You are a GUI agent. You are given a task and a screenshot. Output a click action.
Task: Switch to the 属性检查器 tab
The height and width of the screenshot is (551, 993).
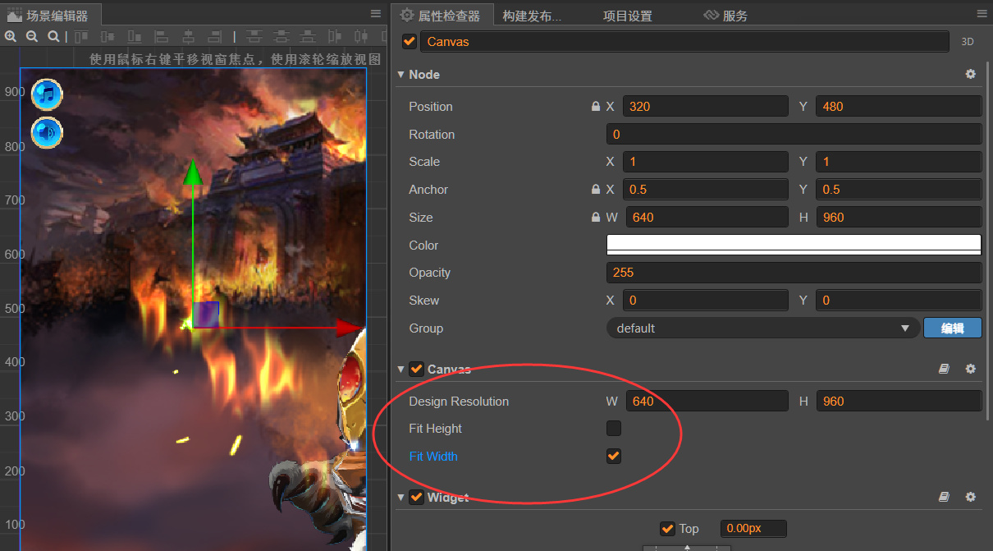442,15
